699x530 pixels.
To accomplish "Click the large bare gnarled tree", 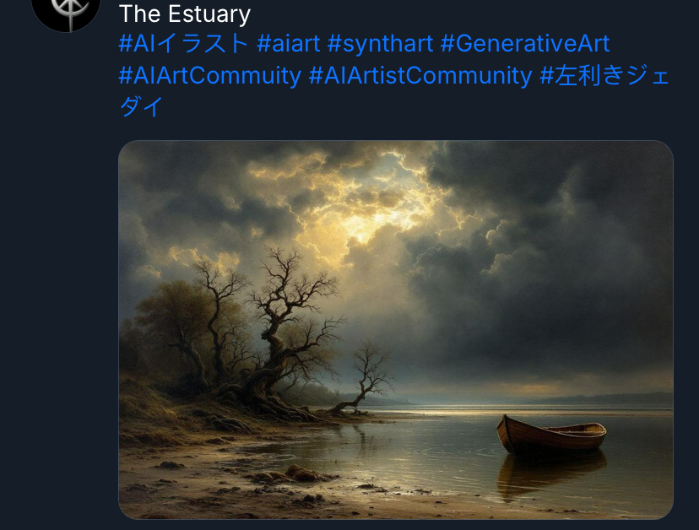I will click(x=285, y=330).
